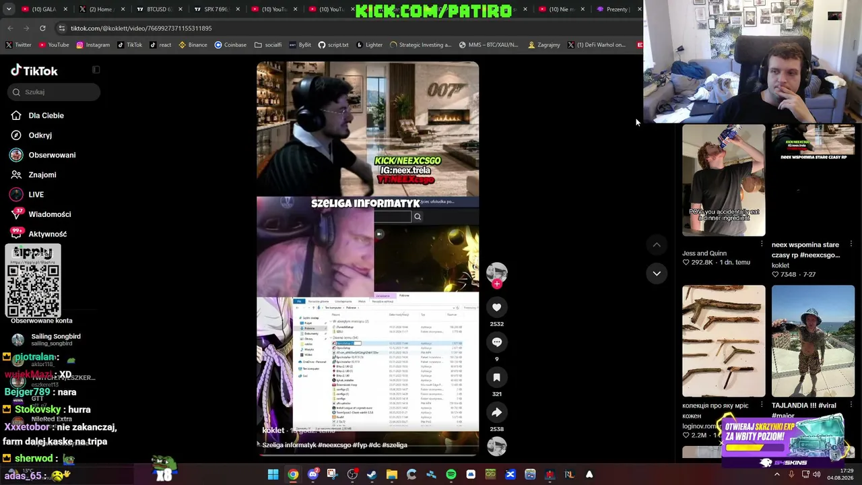Go back with the browser back arrow
Image resolution: width=862 pixels, height=485 pixels.
point(10,28)
